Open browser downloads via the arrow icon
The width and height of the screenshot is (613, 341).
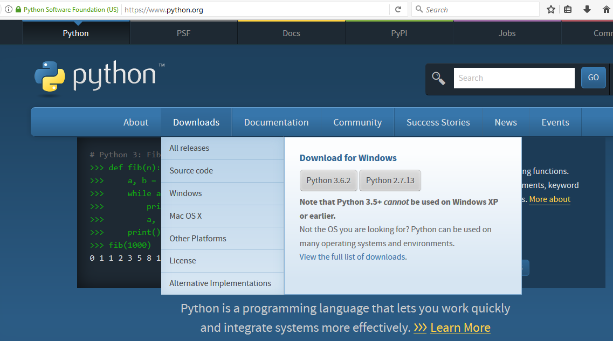[587, 9]
